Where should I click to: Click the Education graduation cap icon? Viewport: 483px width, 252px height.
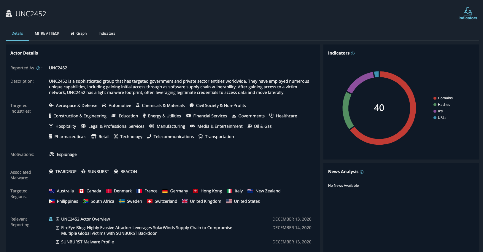pyautogui.click(x=114, y=116)
